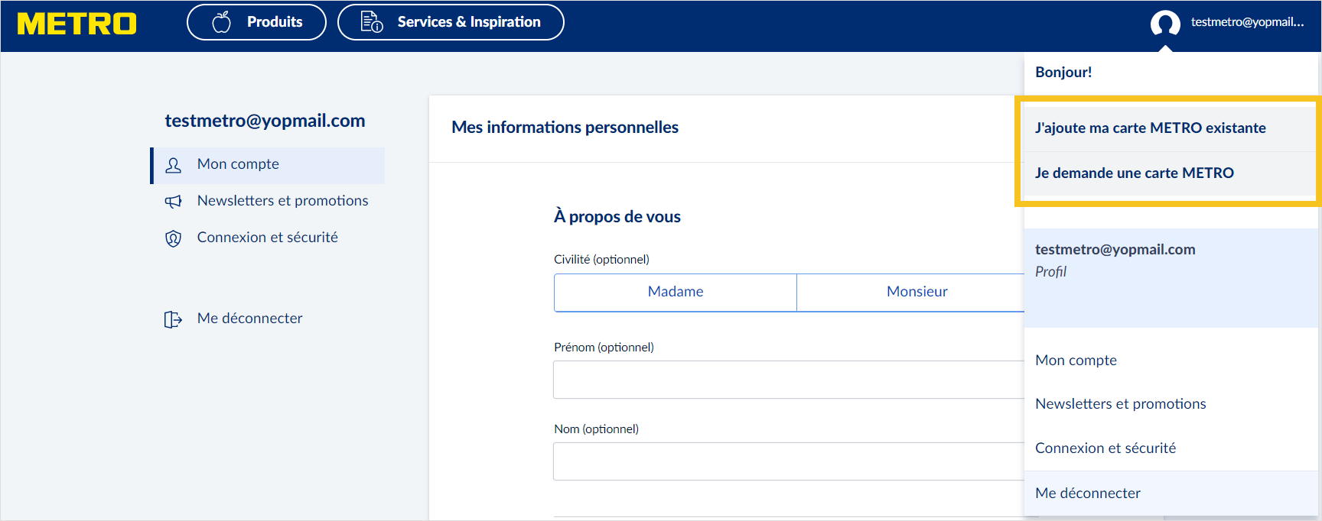Open Connexion et sécurité in dropdown menu

coord(1105,448)
